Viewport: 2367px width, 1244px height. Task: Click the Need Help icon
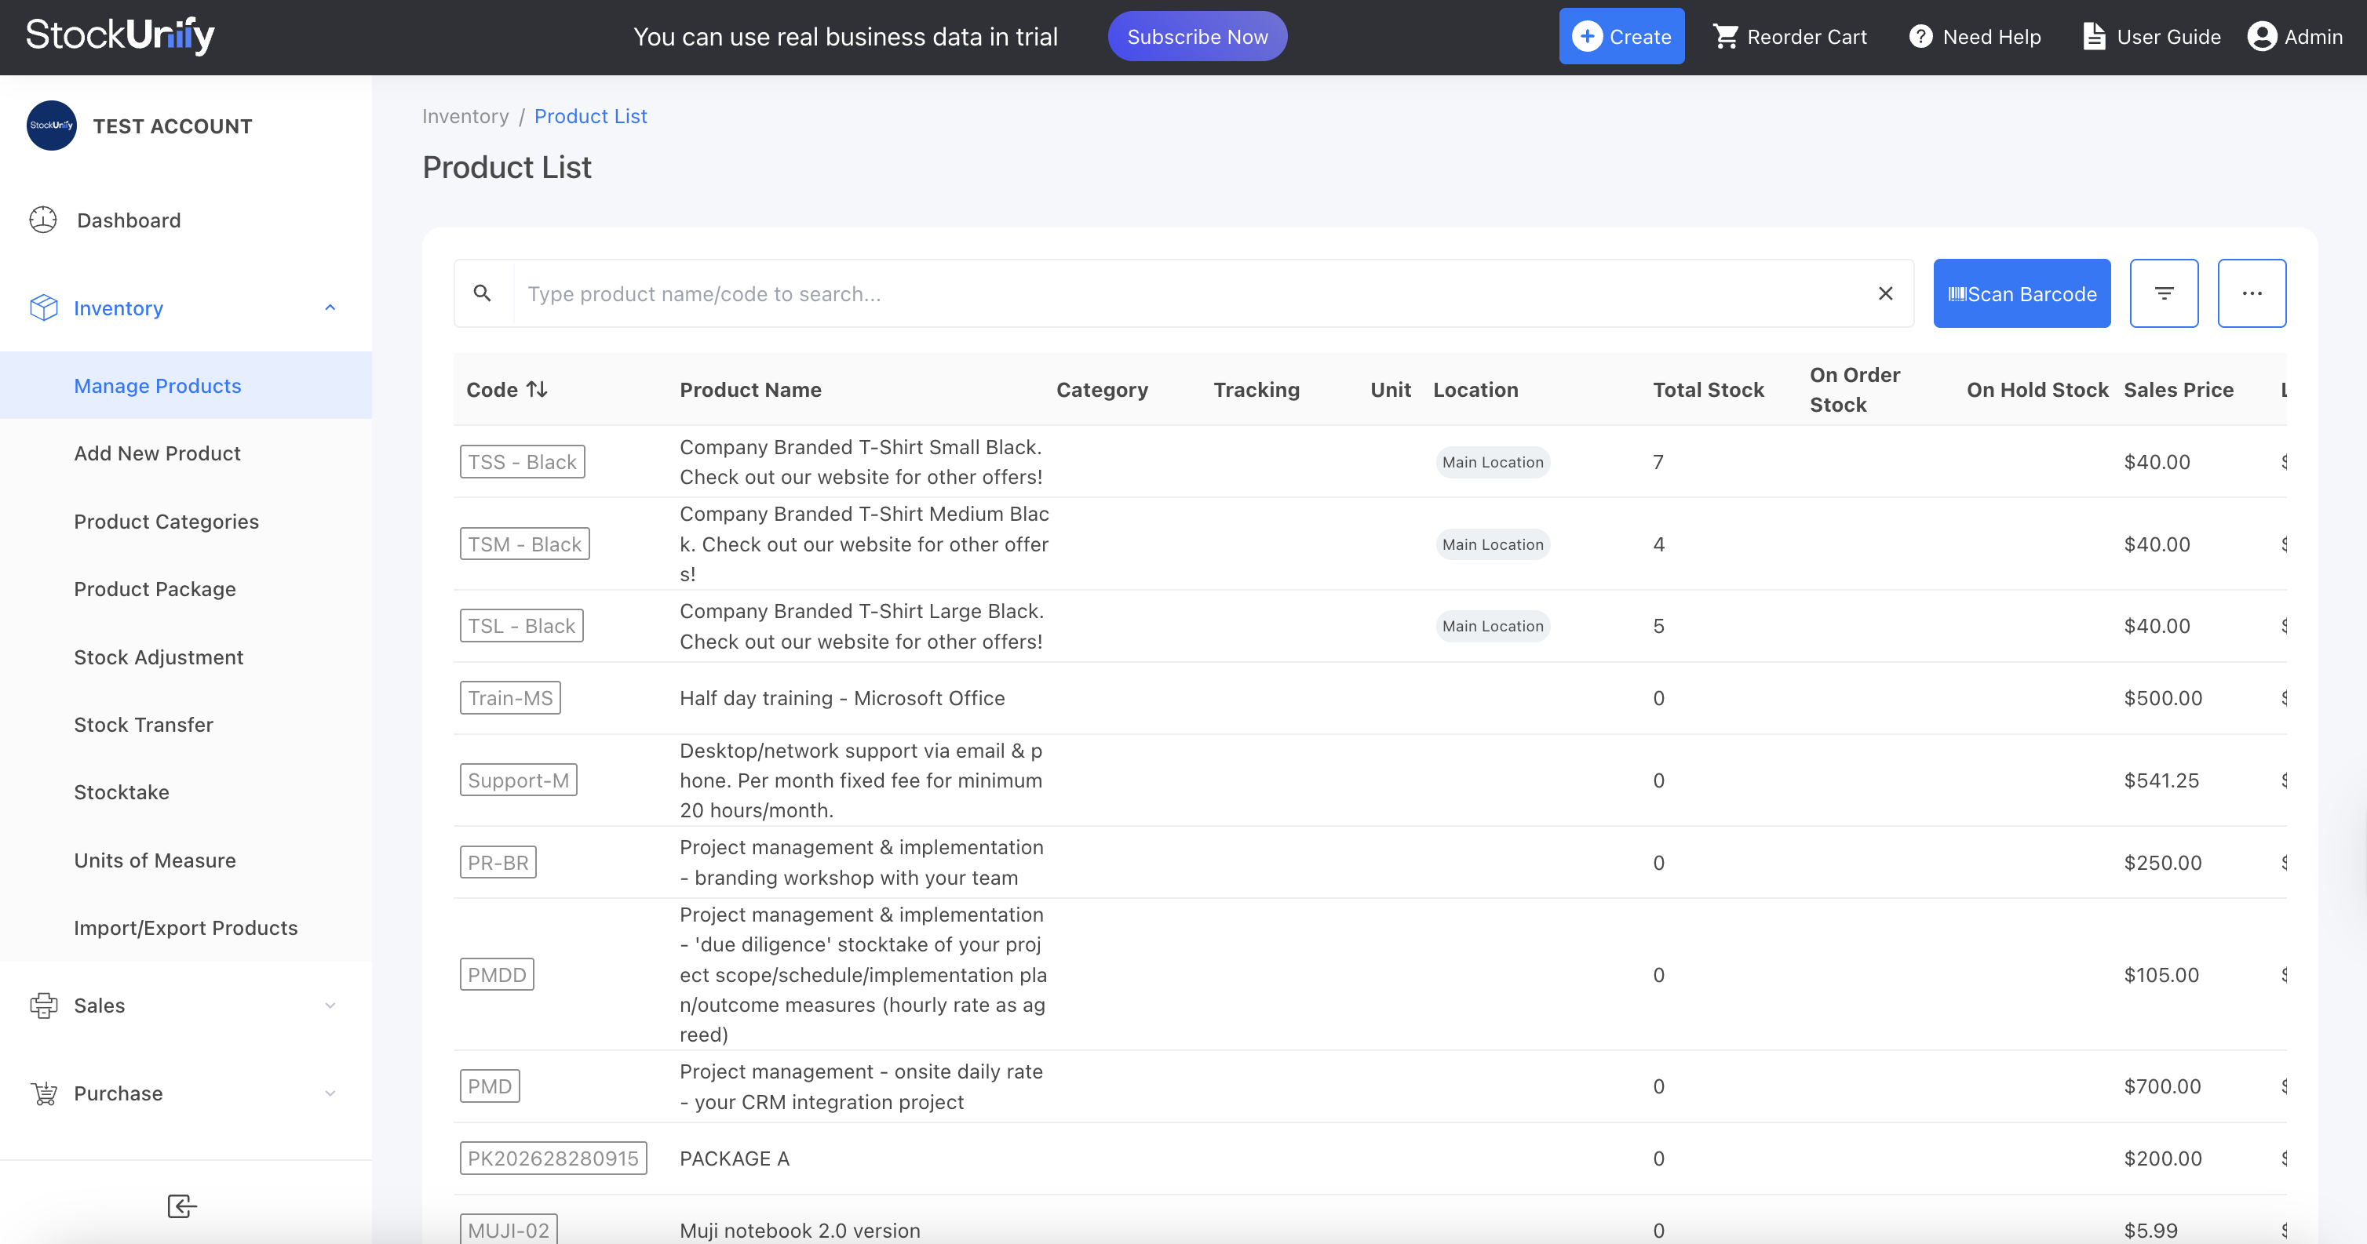[1921, 37]
